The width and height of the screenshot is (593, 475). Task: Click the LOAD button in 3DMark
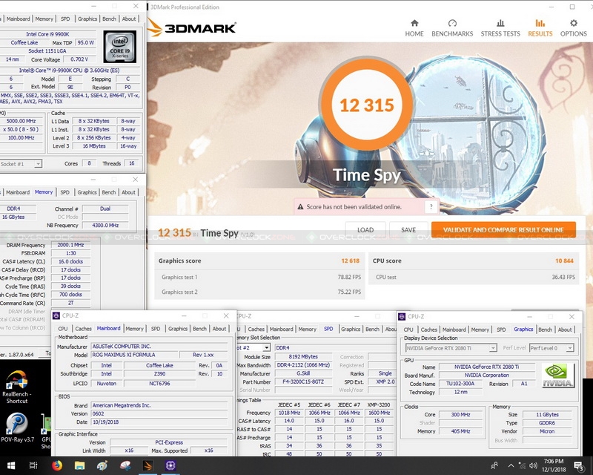point(365,230)
